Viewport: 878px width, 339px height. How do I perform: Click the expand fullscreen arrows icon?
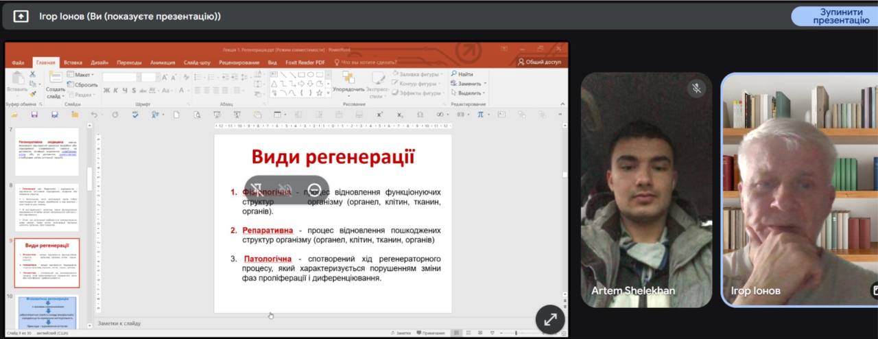tap(550, 319)
